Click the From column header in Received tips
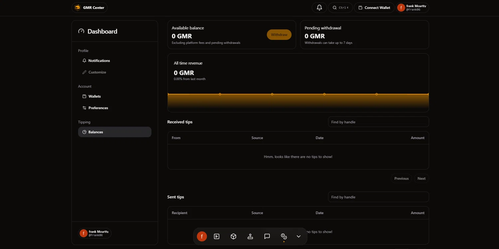Image resolution: width=499 pixels, height=249 pixels. [176, 138]
